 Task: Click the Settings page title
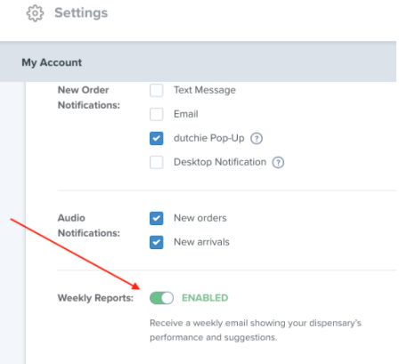(x=81, y=12)
